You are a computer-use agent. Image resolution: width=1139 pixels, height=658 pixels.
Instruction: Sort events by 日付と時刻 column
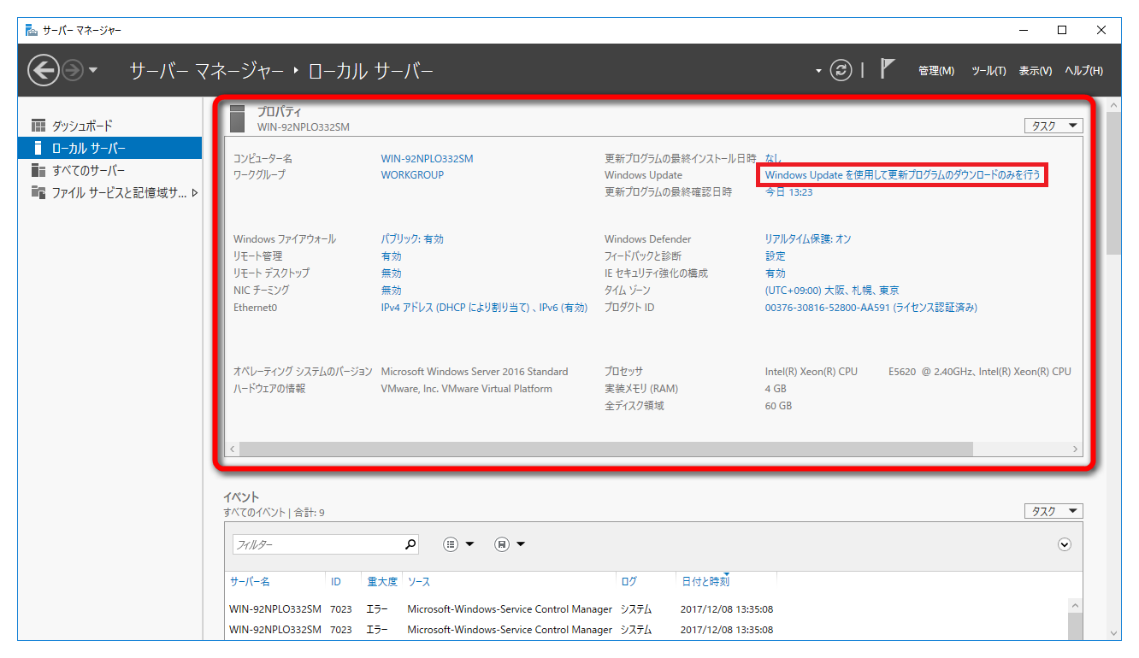click(x=705, y=582)
